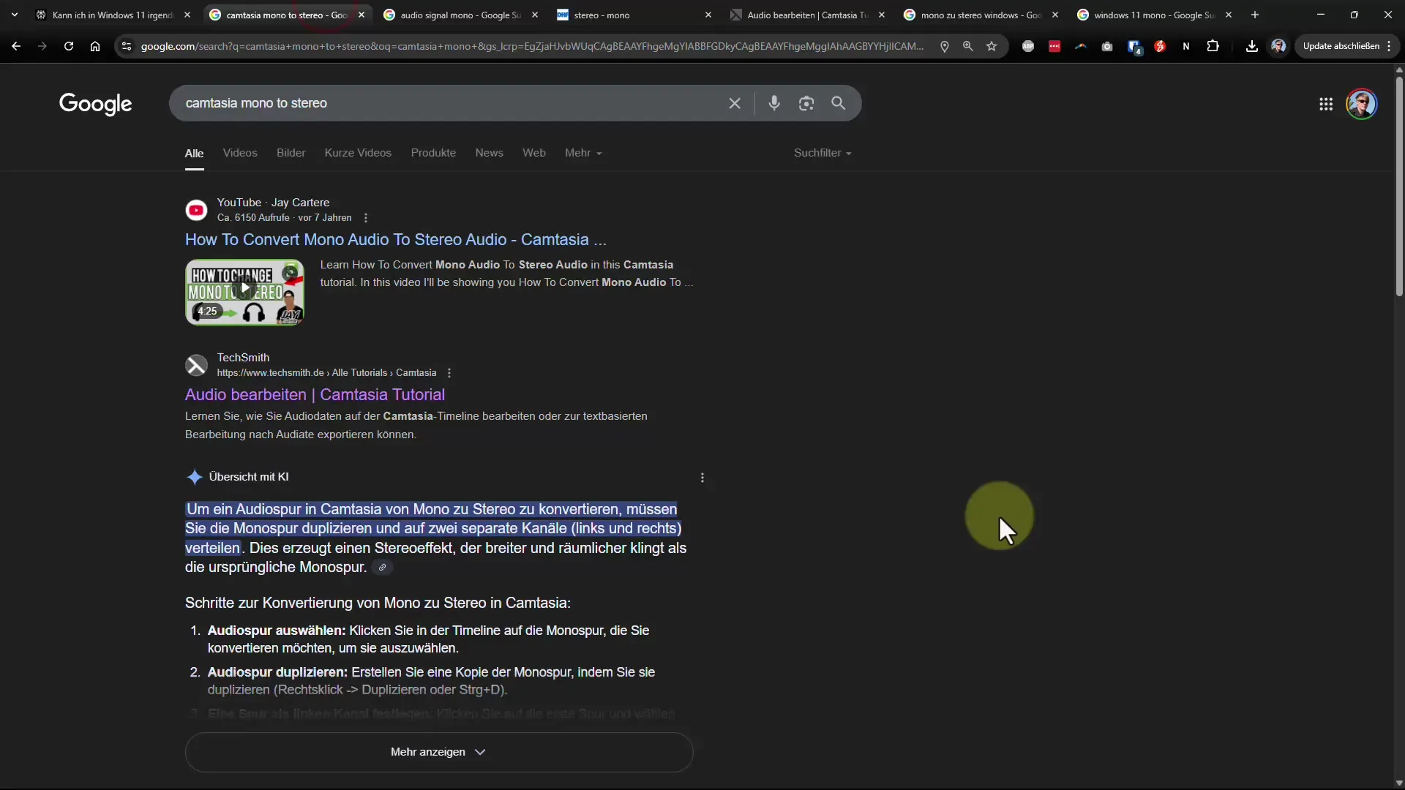
Task: Click the source link chip after Monospur
Action: click(382, 568)
